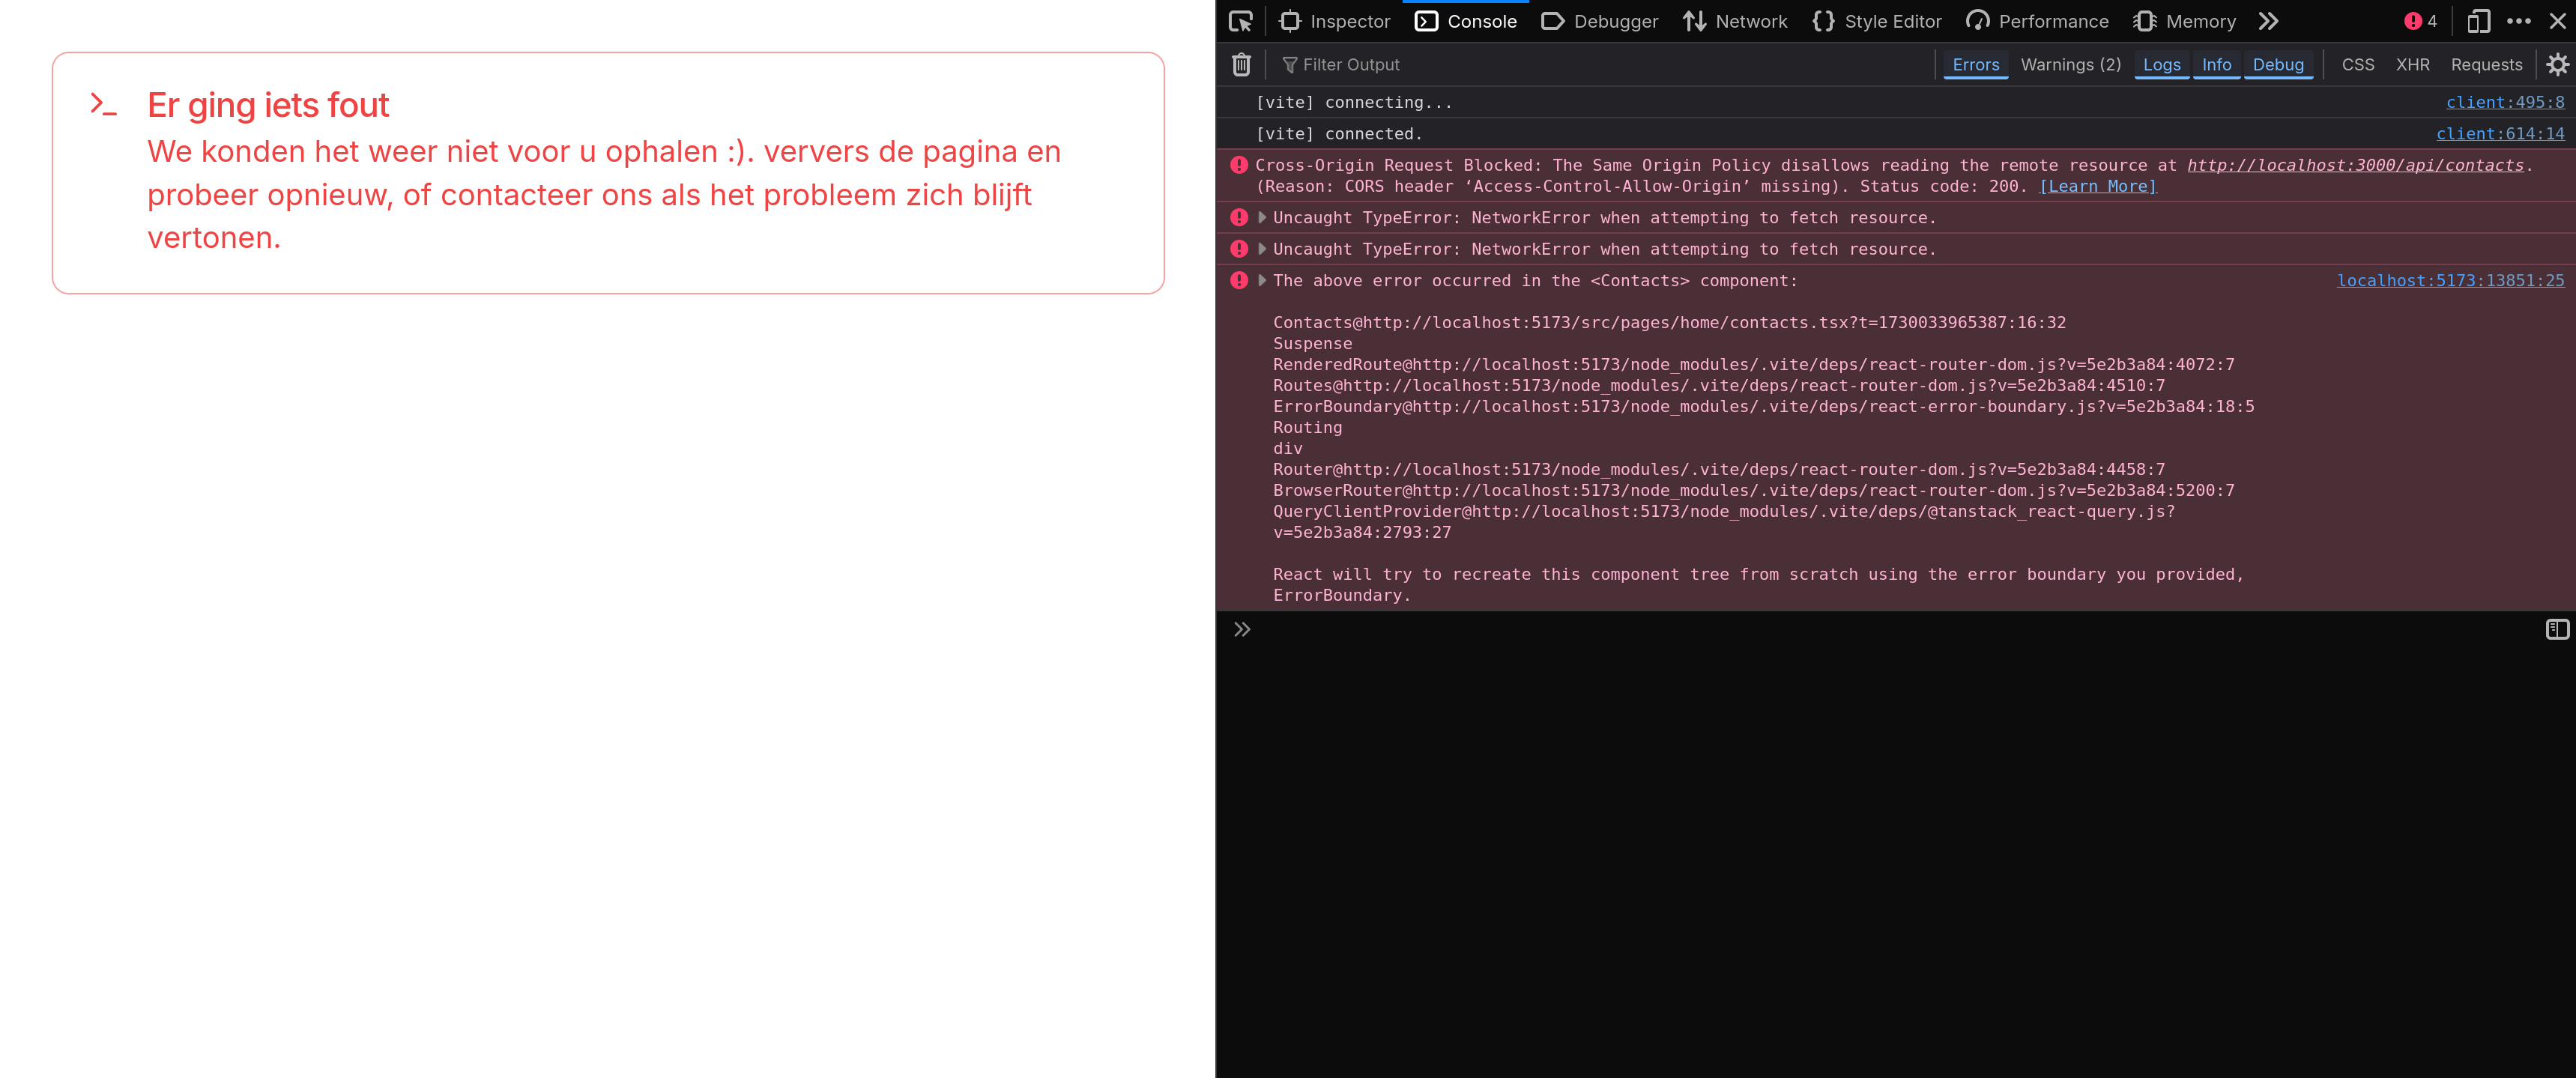Screen dimensions: 2576x1078
Task: Show more developer tools chevron
Action: tap(2268, 21)
